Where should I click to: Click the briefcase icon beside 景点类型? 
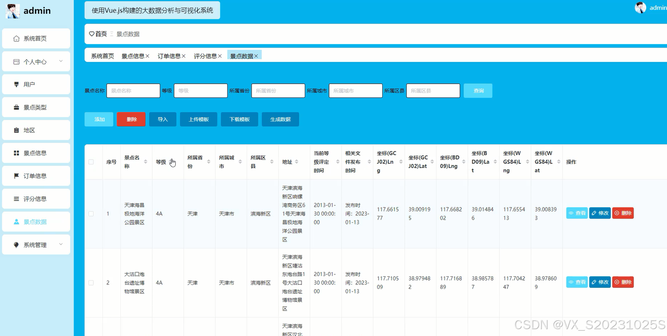tap(16, 107)
